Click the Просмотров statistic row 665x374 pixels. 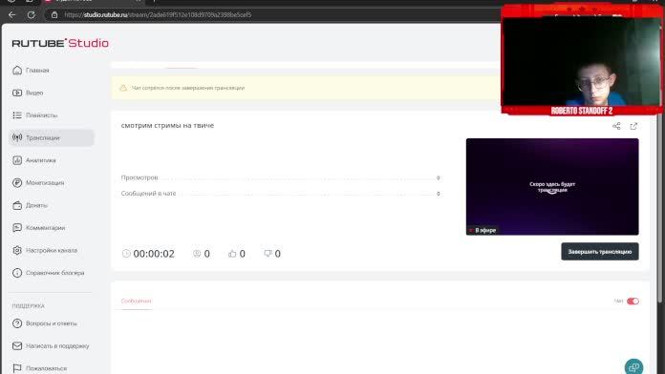[280, 177]
